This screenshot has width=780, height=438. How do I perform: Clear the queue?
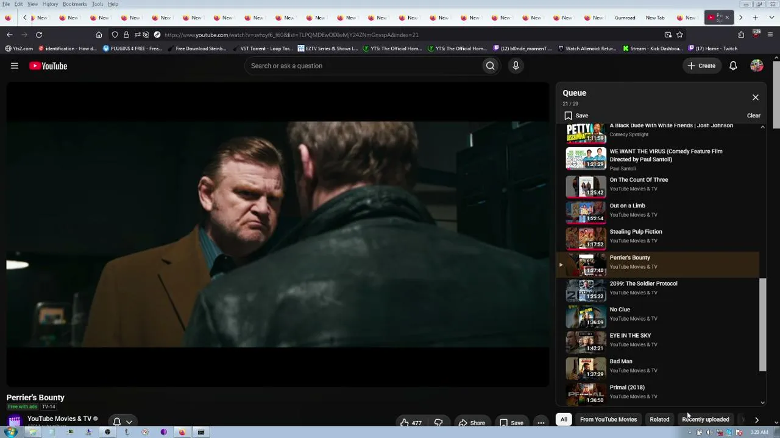click(754, 116)
